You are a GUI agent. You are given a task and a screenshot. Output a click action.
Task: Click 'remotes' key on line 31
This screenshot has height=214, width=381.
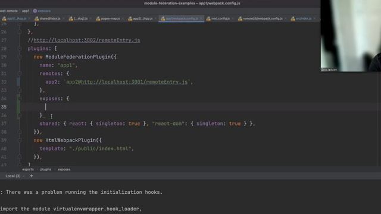(50, 74)
